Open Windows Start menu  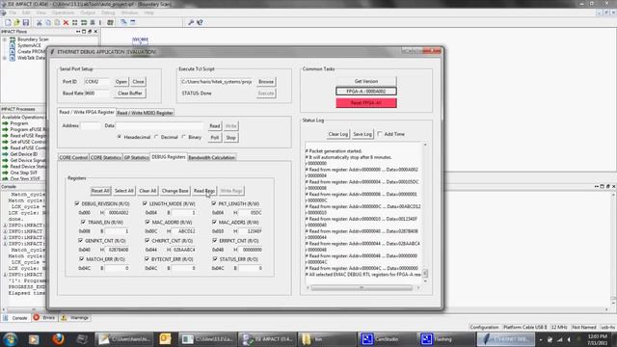tap(10, 339)
